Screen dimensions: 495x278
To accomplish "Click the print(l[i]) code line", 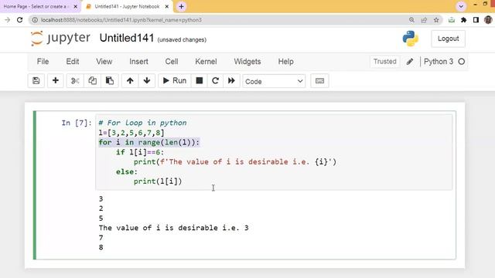I will (x=158, y=181).
